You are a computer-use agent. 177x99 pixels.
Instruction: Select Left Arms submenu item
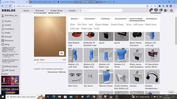138,24
